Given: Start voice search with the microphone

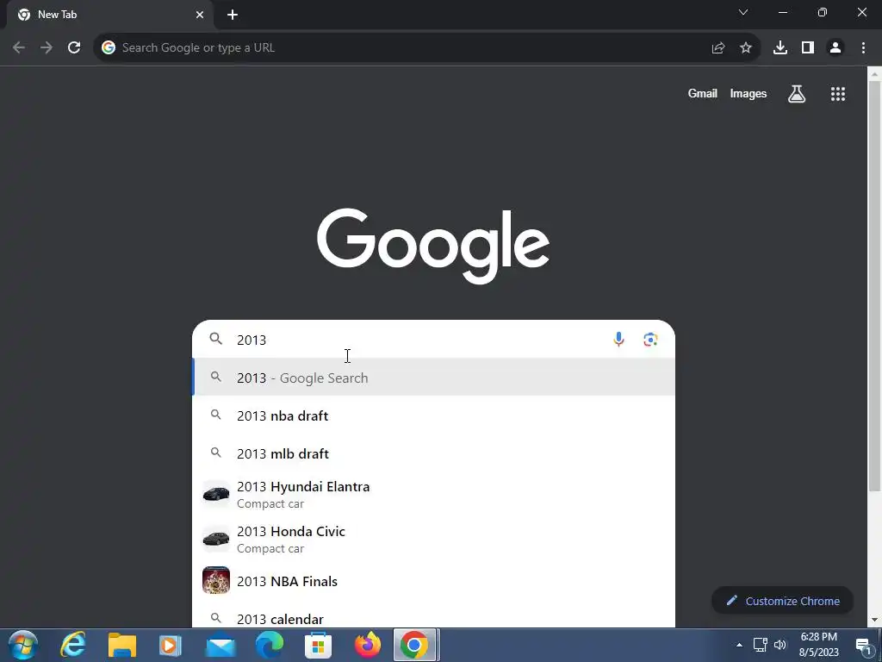Looking at the screenshot, I should coord(618,340).
